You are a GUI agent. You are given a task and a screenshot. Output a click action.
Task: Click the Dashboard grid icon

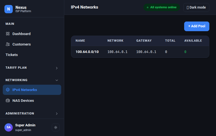(x=8, y=34)
